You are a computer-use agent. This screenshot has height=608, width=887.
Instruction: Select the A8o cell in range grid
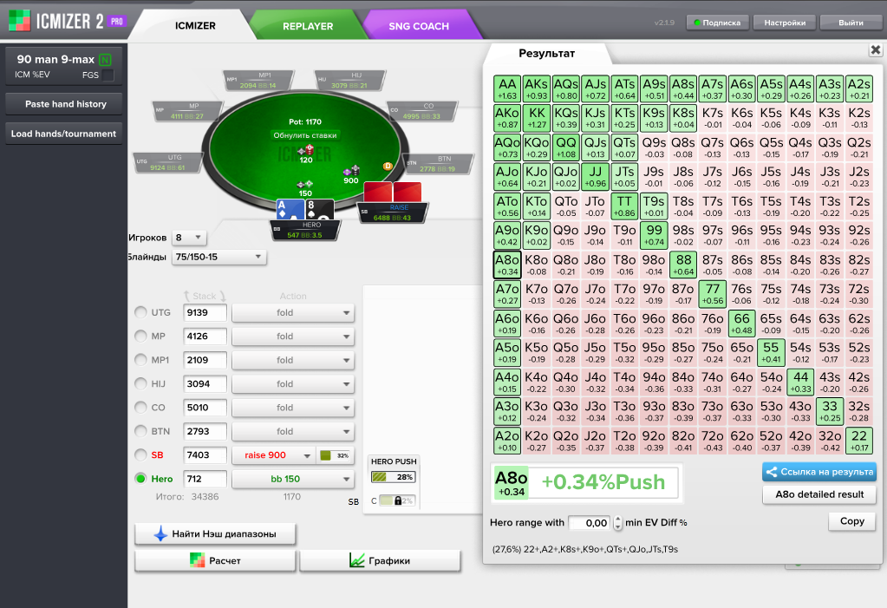click(x=507, y=265)
